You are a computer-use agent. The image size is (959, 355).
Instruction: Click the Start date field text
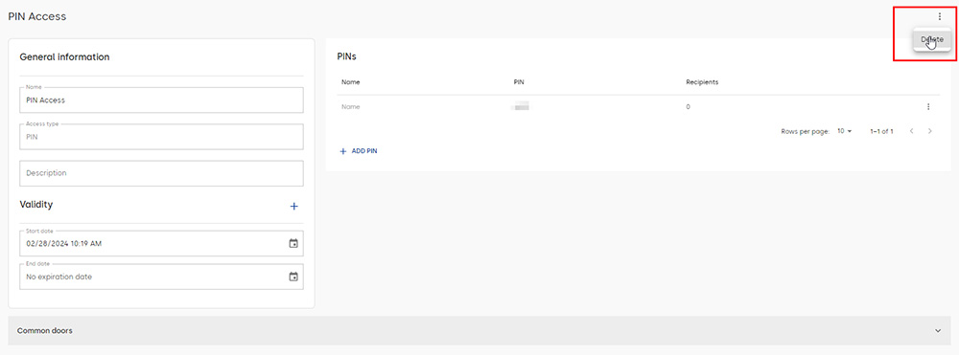point(63,243)
